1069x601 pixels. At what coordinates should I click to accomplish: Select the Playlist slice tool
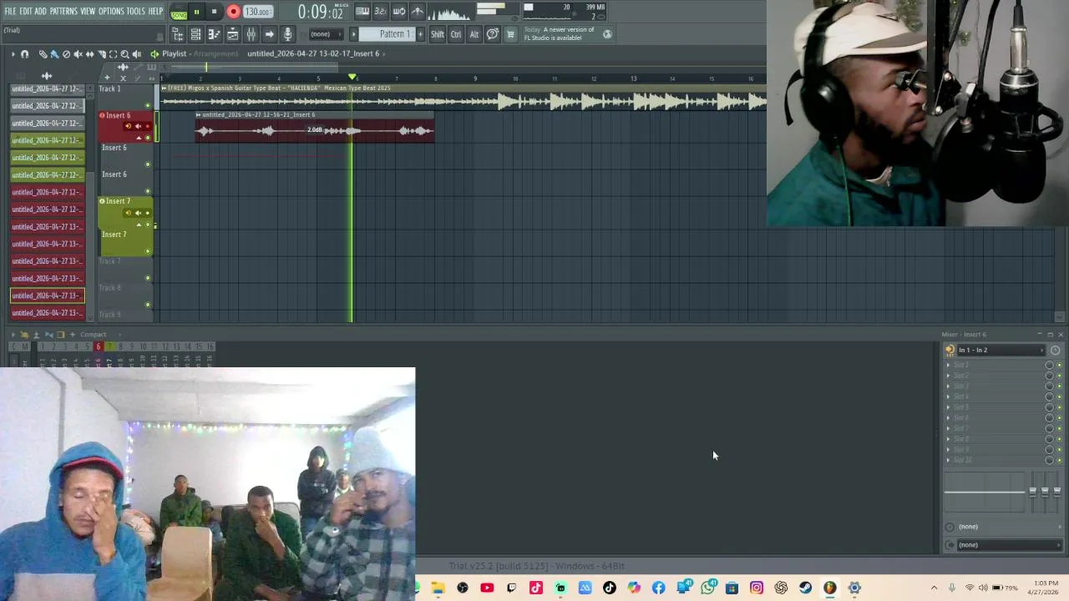(101, 54)
